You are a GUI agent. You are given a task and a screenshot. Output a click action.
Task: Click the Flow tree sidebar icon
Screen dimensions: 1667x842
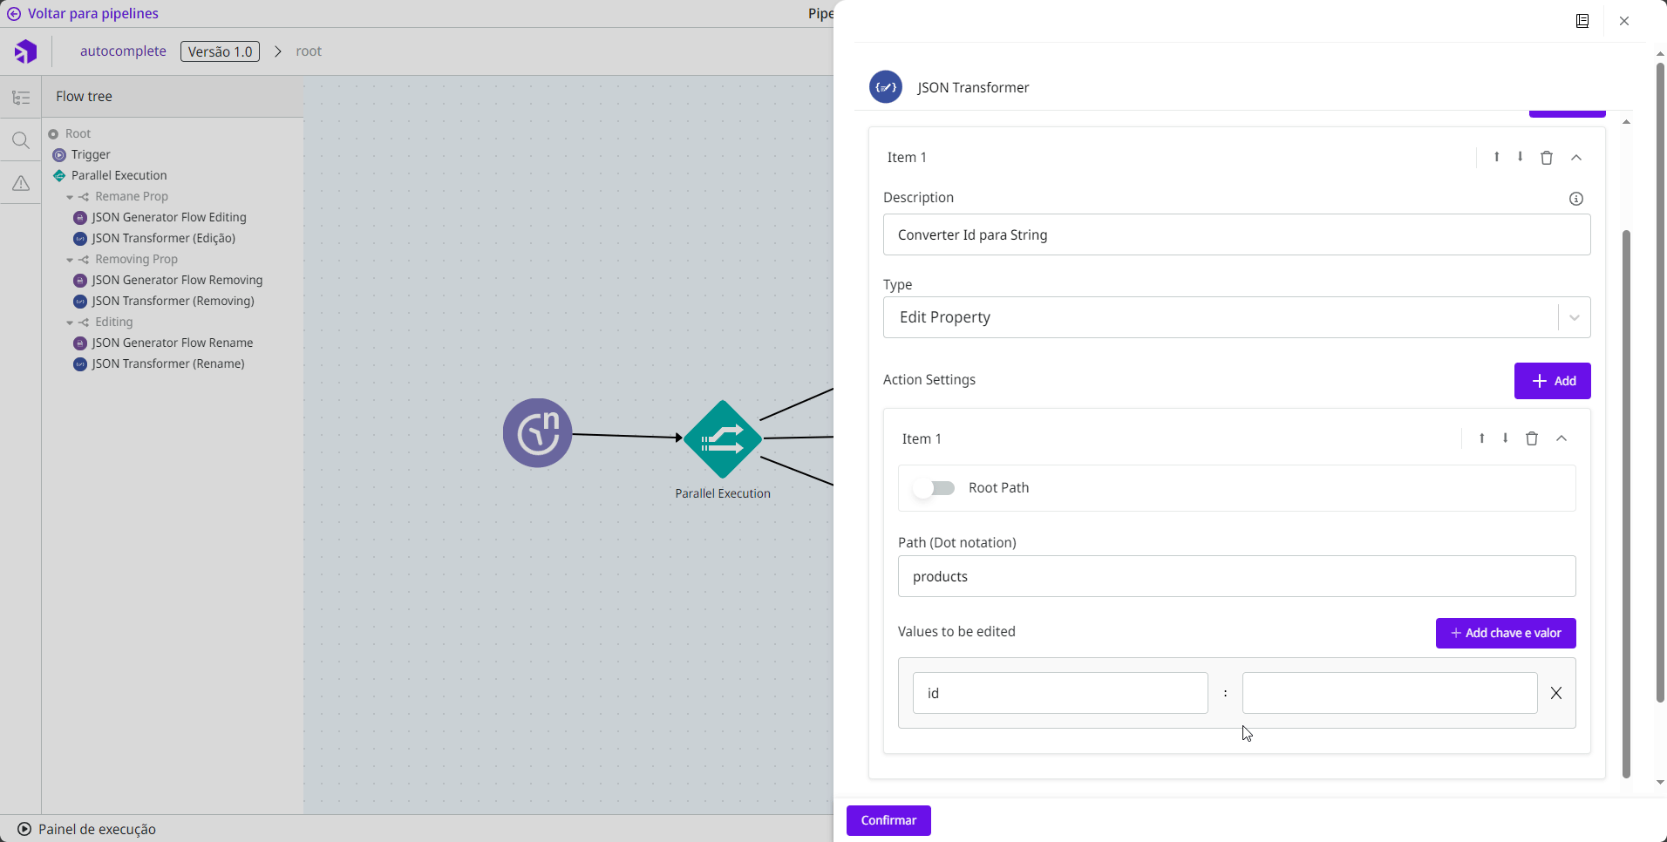click(x=21, y=98)
